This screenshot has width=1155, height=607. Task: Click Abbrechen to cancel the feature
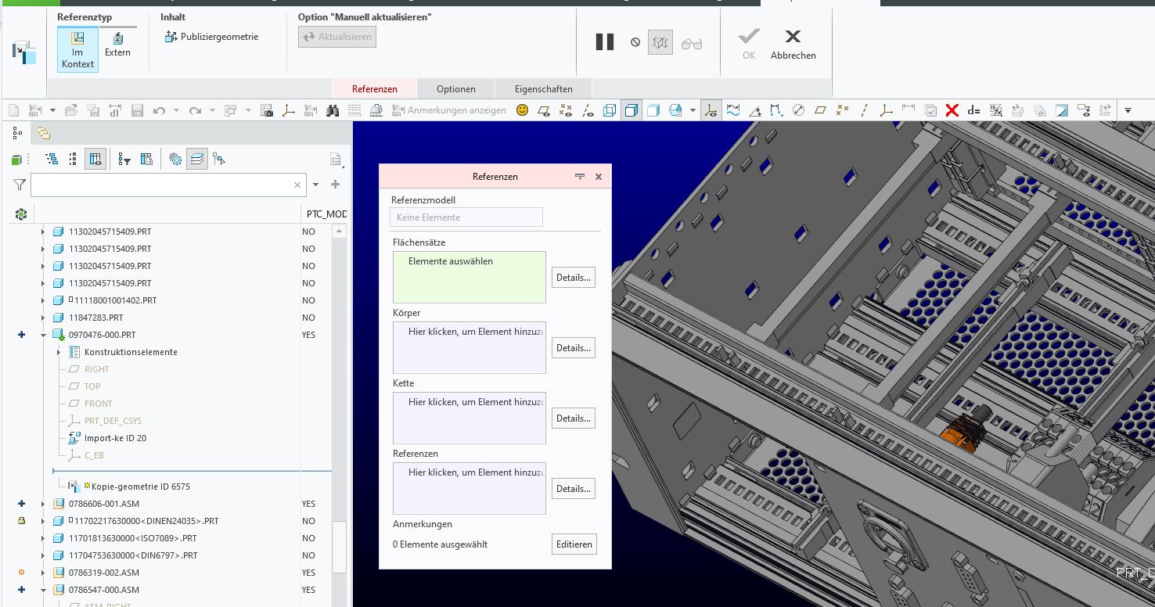pyautogui.click(x=793, y=44)
